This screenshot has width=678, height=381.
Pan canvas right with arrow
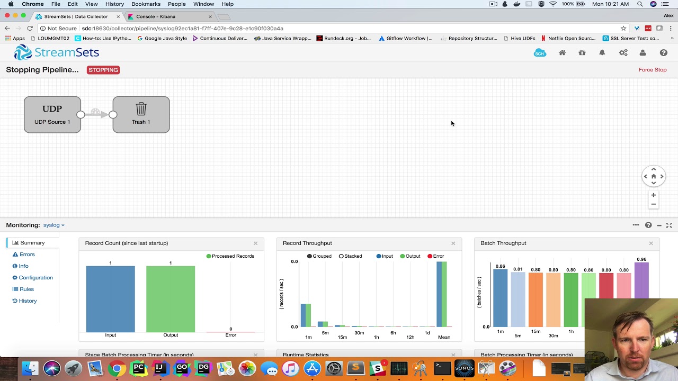[662, 176]
